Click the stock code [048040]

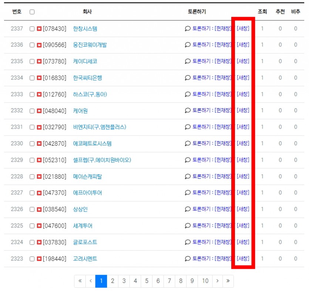[55, 111]
